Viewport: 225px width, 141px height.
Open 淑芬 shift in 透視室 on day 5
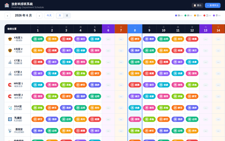click(95, 131)
